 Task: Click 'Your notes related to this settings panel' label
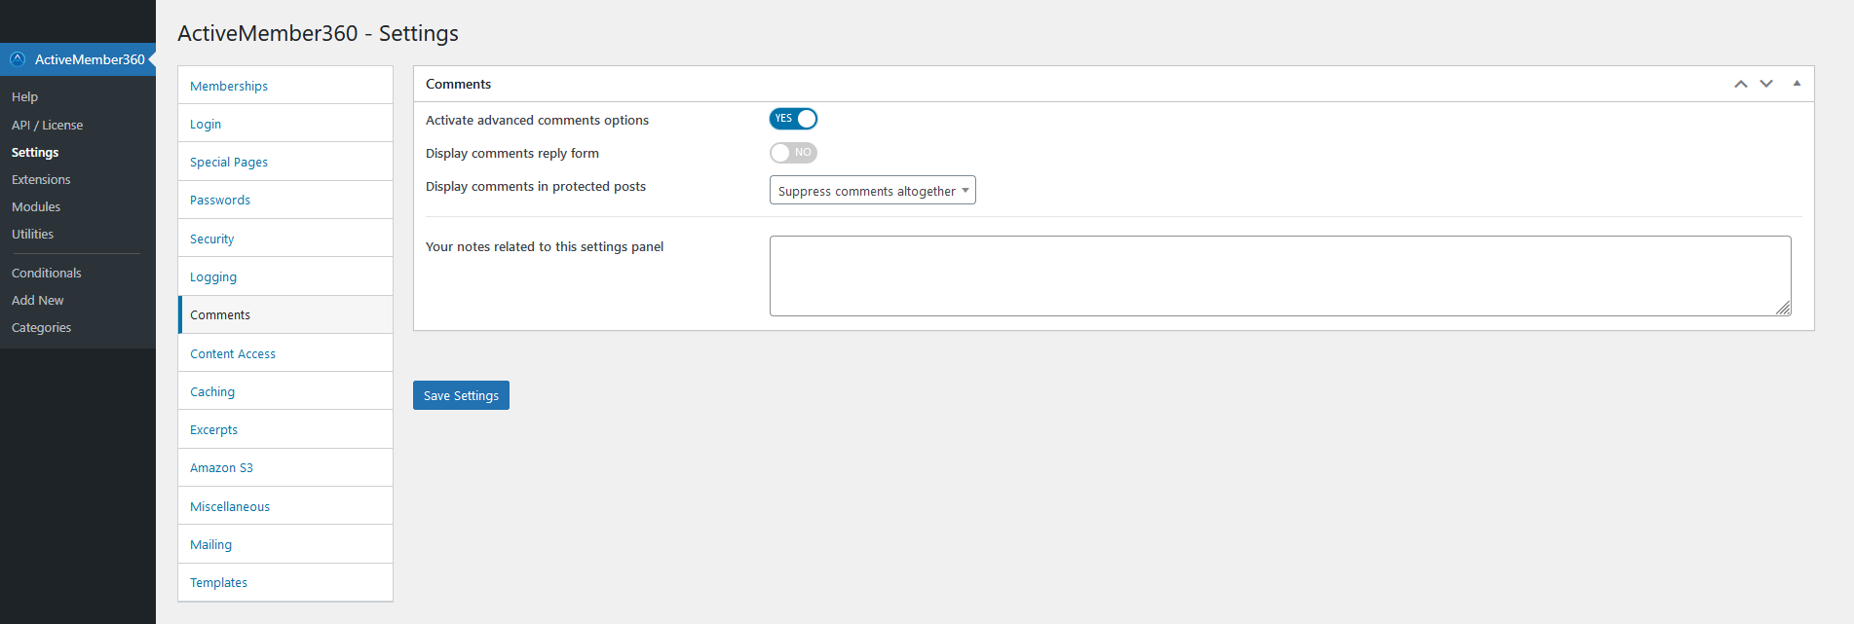coord(545,246)
